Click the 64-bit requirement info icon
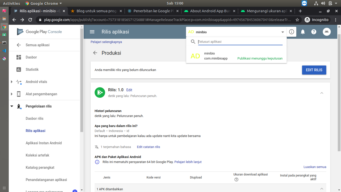341x192 pixels. click(97, 162)
